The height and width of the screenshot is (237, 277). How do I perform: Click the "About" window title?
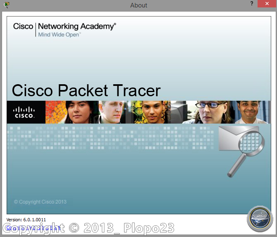point(138,5)
